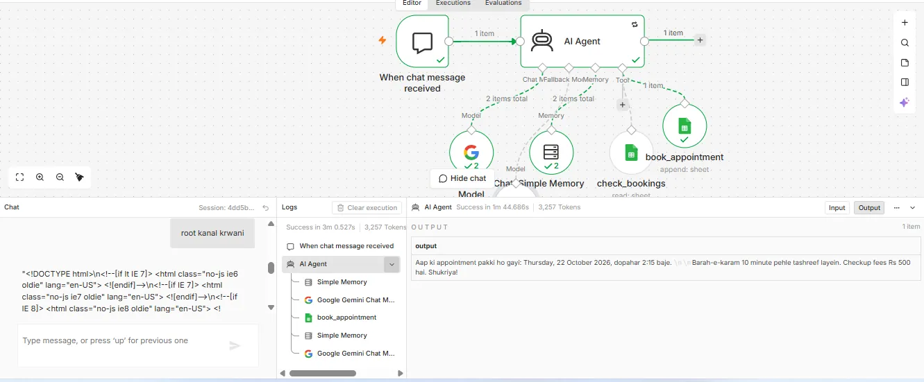Viewport: 924px width, 382px height.
Task: Select the second Simple Memory log entry
Action: coord(342,336)
